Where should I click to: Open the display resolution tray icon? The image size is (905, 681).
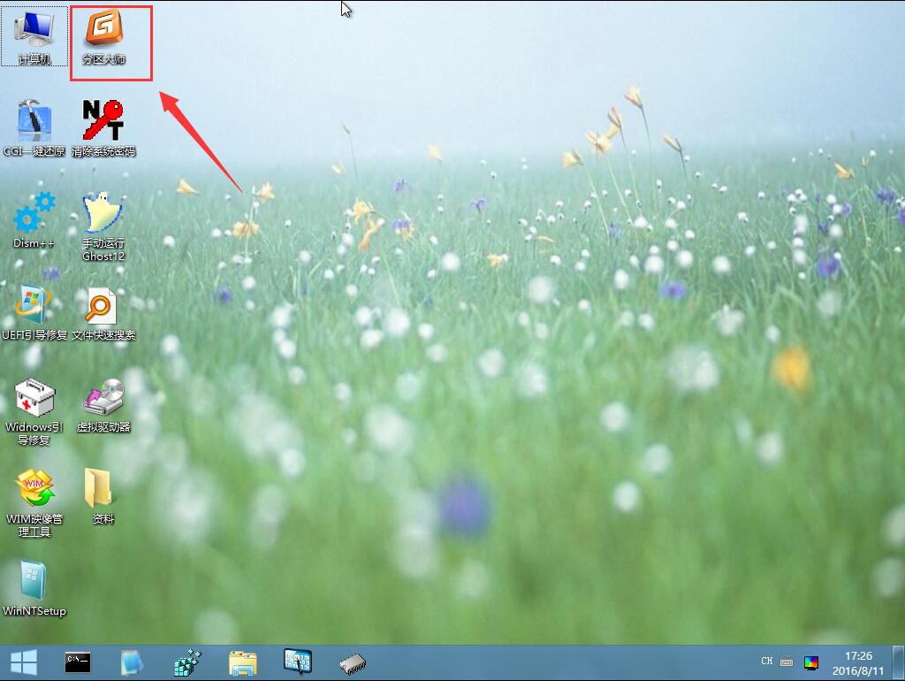click(x=811, y=661)
